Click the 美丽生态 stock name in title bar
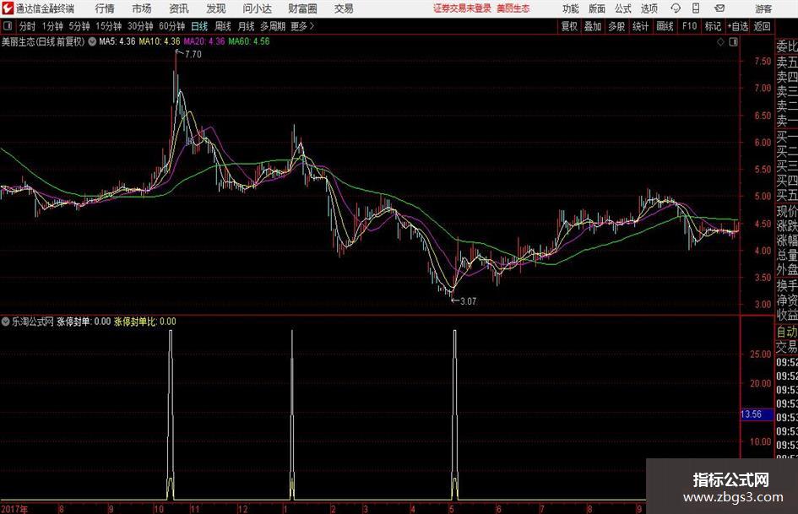The height and width of the screenshot is (514, 798). pos(513,8)
